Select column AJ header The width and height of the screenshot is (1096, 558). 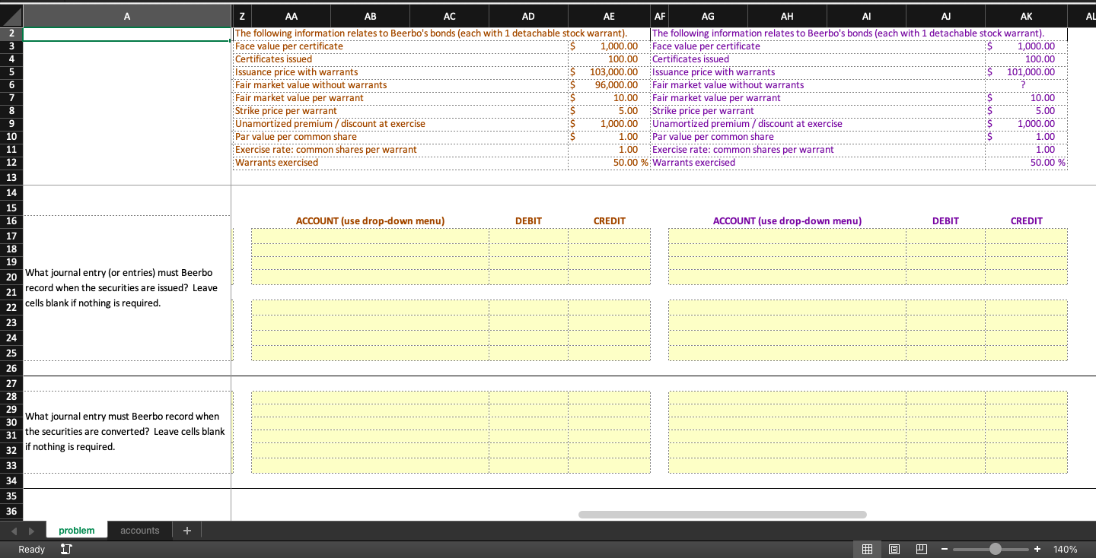pos(945,16)
